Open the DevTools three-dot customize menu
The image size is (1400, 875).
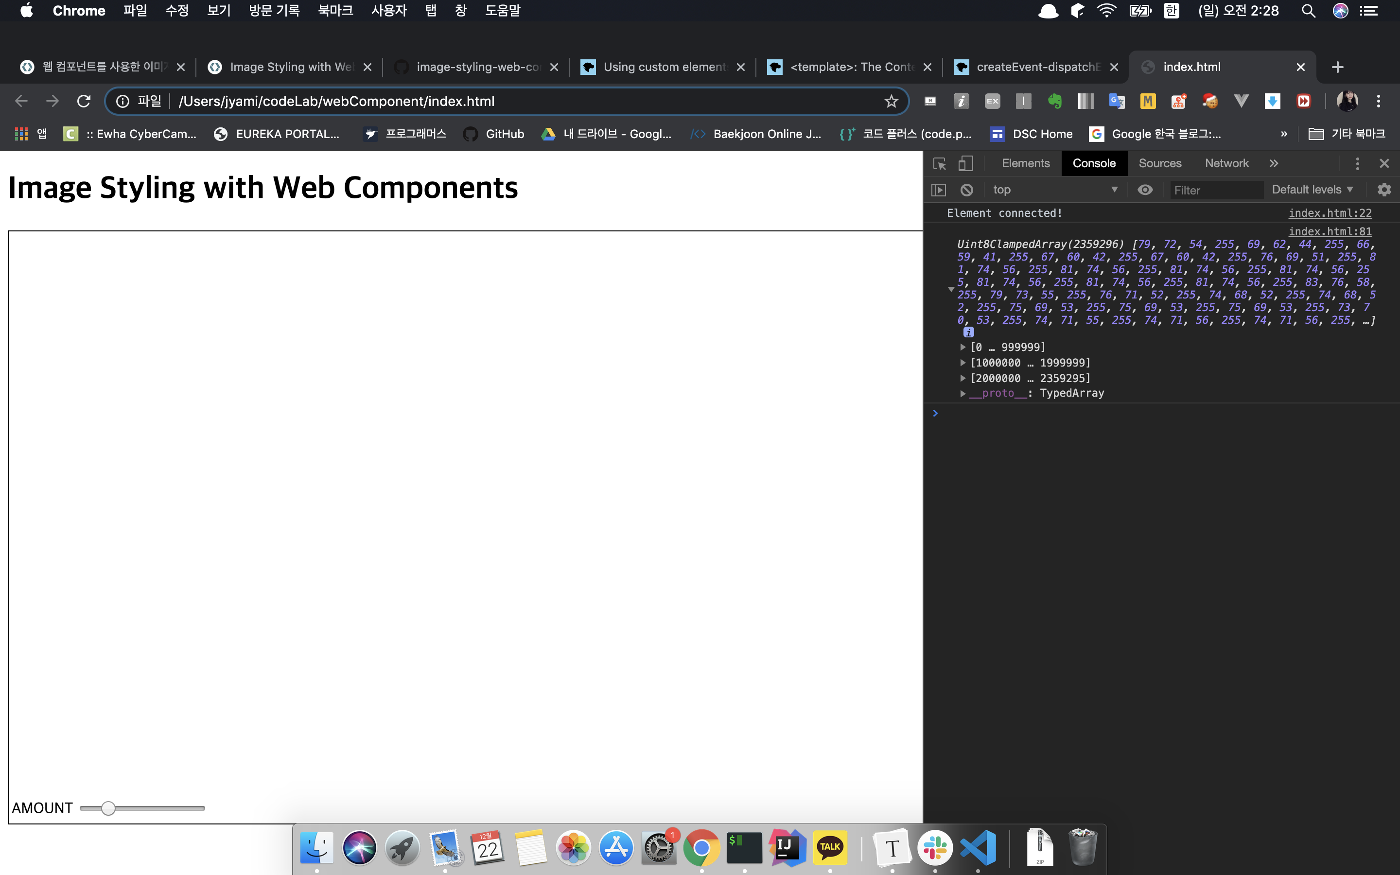1357,164
